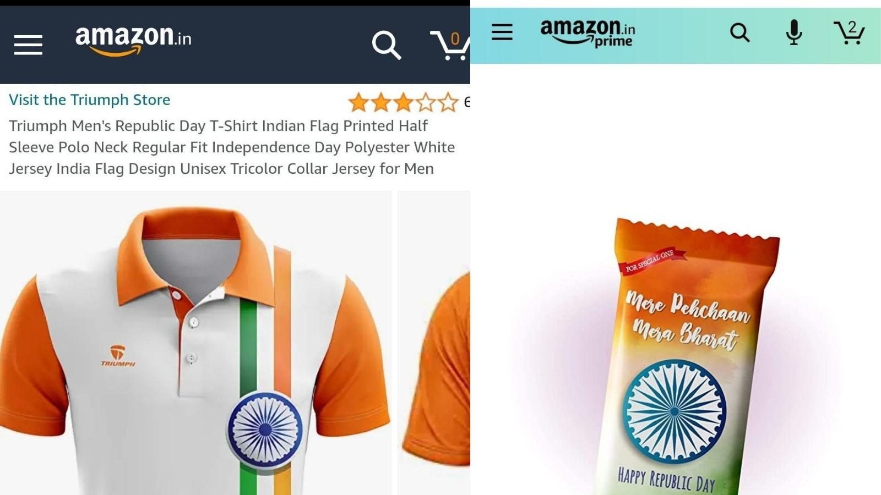Open the cart showing 2 items
The image size is (881, 495).
(x=849, y=32)
